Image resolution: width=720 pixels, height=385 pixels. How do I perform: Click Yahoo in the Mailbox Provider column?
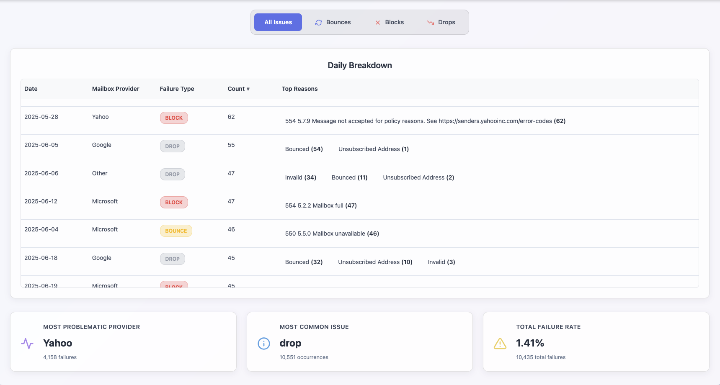pos(100,117)
